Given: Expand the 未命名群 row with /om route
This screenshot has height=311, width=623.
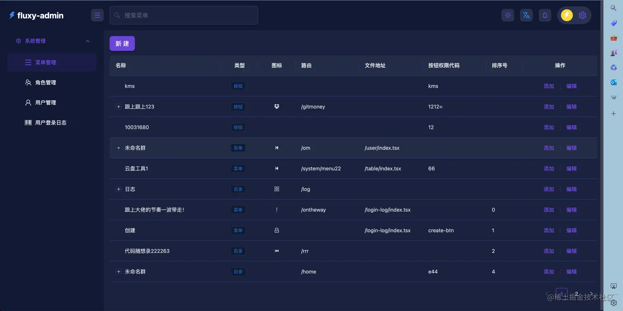Looking at the screenshot, I should (x=119, y=148).
